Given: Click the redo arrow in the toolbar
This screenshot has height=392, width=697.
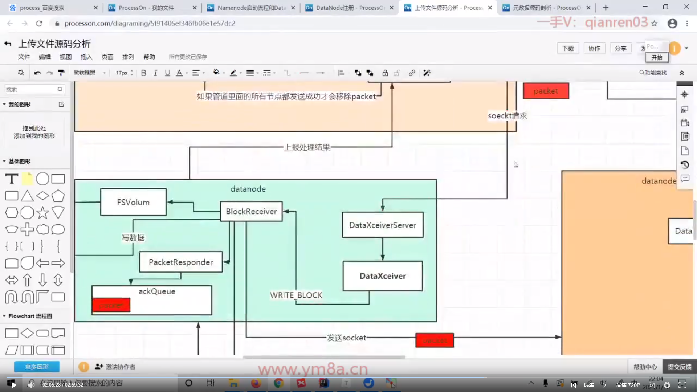Looking at the screenshot, I should [50, 73].
